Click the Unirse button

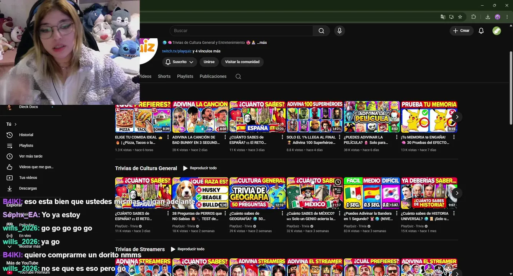click(209, 62)
